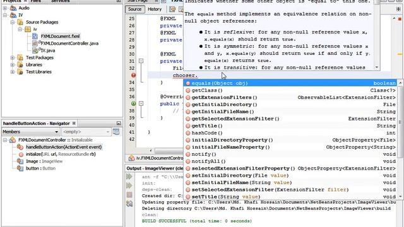Select initialize method in Navigator
This screenshot has height=227, width=404.
(61, 154)
